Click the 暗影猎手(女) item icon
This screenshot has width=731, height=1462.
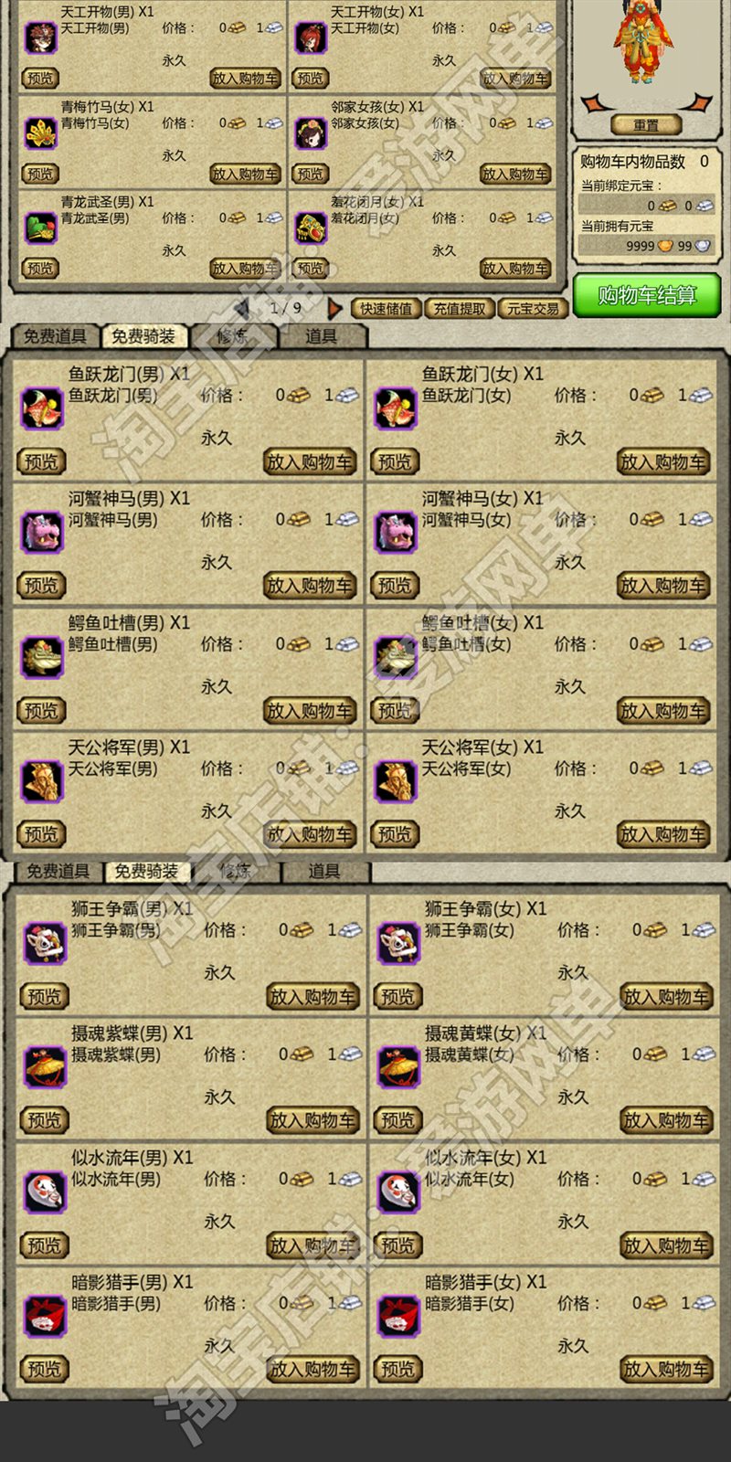coord(399,1315)
